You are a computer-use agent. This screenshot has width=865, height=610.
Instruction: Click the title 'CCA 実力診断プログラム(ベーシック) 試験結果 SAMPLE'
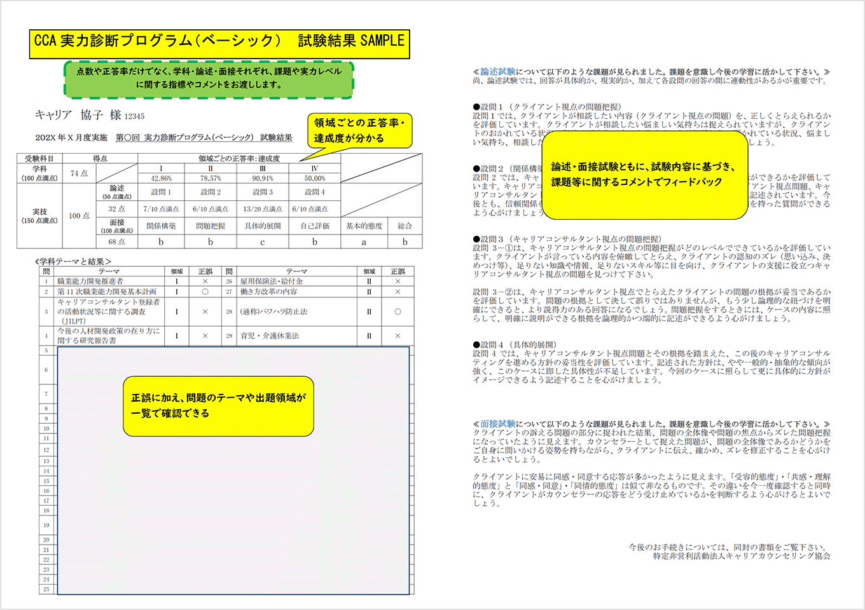219,43
